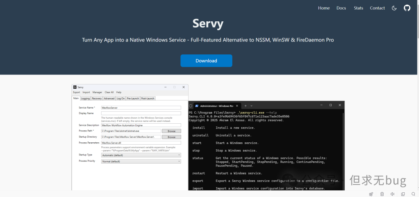This screenshot has width=419, height=197.
Task: Go to Docs in the navbar
Action: click(341, 8)
